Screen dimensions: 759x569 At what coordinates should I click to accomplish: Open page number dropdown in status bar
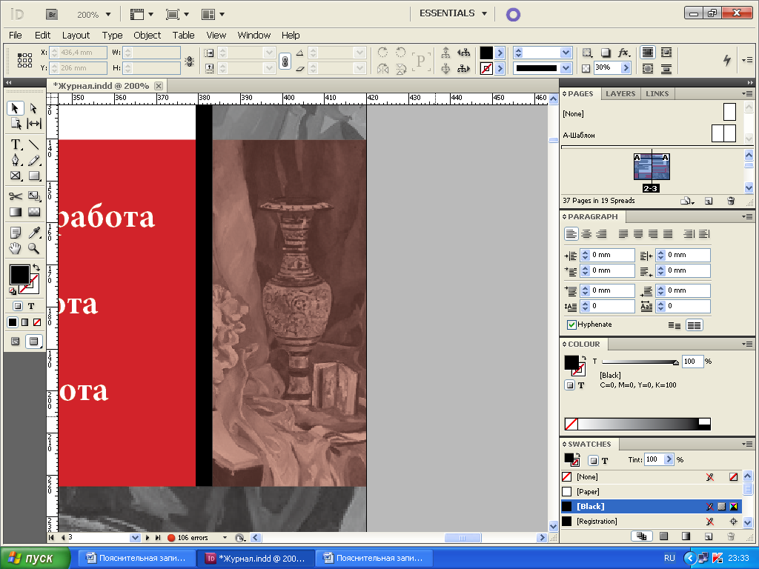(x=135, y=538)
